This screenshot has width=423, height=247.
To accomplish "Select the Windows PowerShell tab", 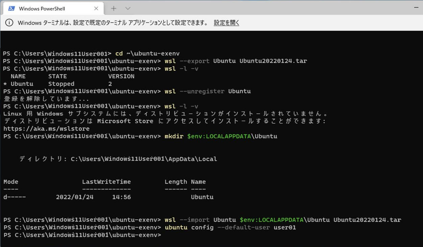I will click(54, 8).
